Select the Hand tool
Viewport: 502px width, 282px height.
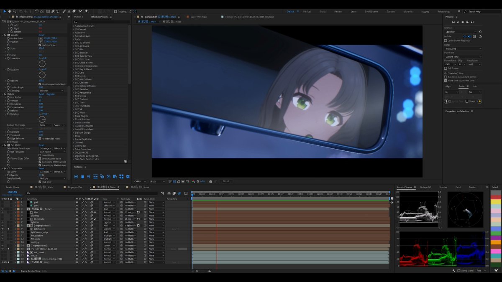point(9,11)
